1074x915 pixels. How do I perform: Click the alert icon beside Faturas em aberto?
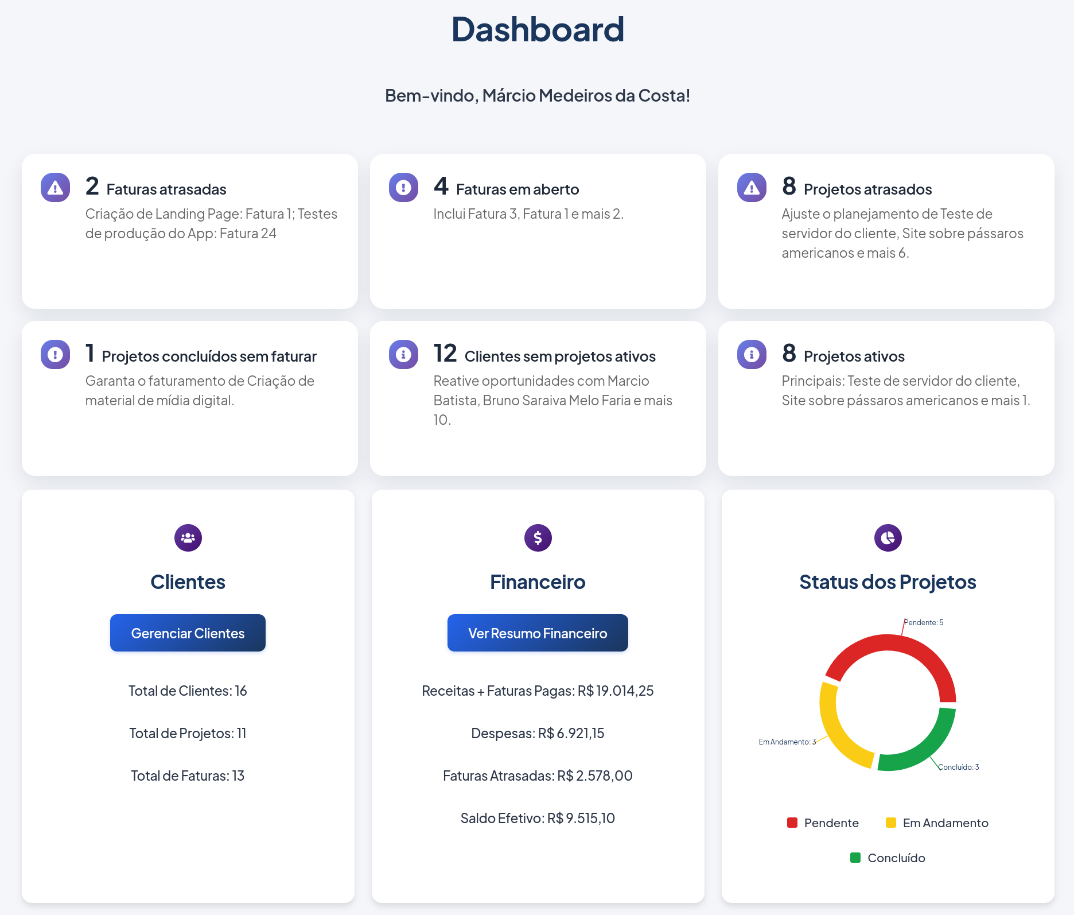[x=403, y=187]
